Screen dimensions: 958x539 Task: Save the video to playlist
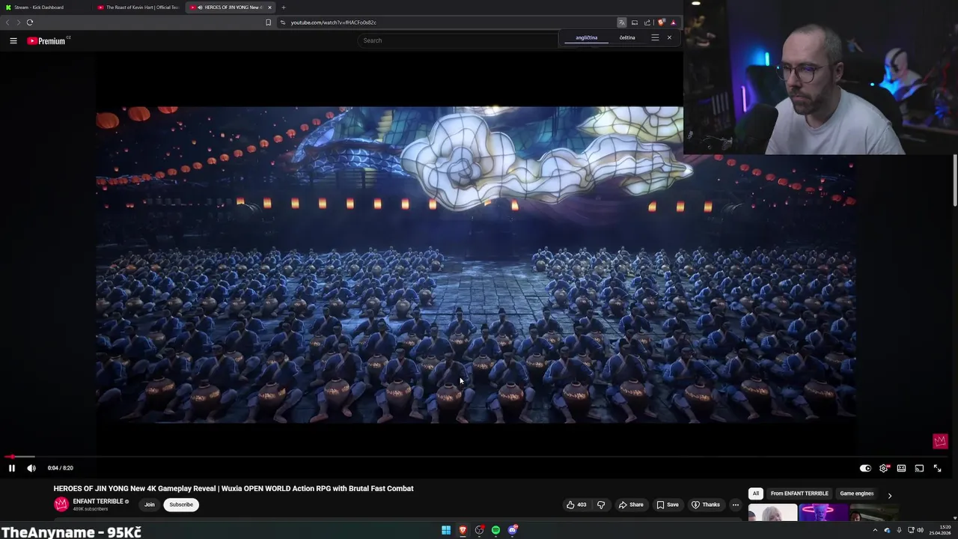[x=667, y=505]
